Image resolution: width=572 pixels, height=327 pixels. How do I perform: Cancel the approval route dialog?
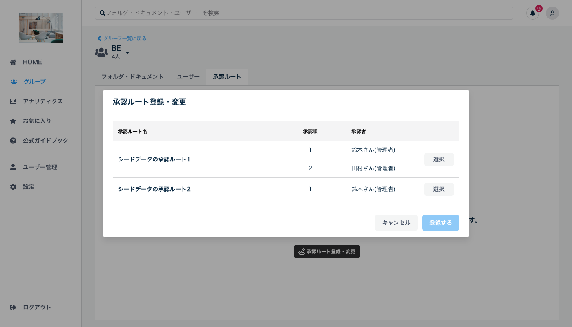396,223
